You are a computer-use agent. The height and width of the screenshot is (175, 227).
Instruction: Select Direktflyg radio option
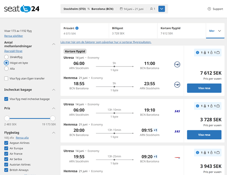point(6,57)
